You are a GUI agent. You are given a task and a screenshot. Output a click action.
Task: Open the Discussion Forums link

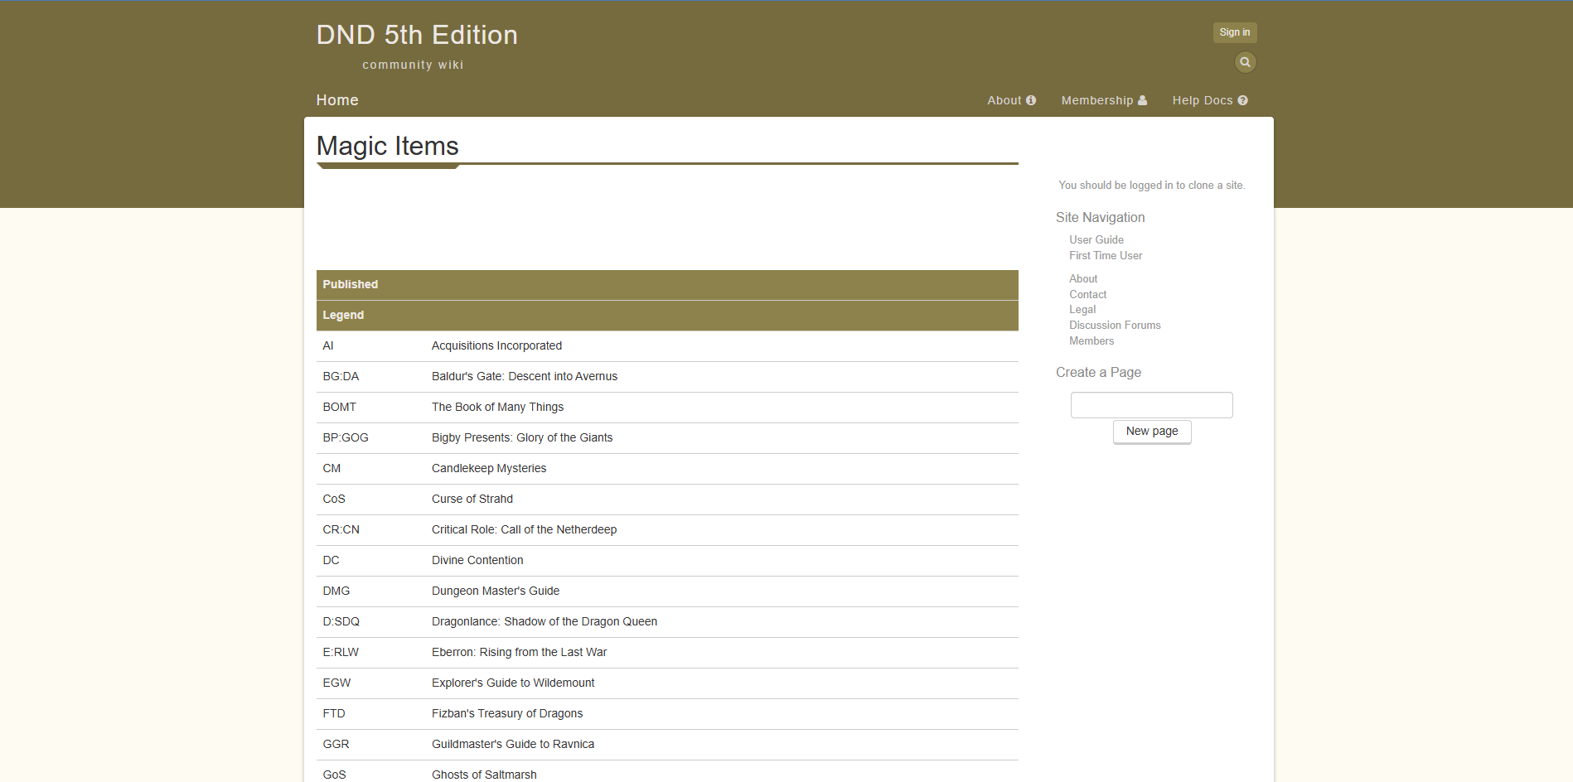pyautogui.click(x=1115, y=326)
